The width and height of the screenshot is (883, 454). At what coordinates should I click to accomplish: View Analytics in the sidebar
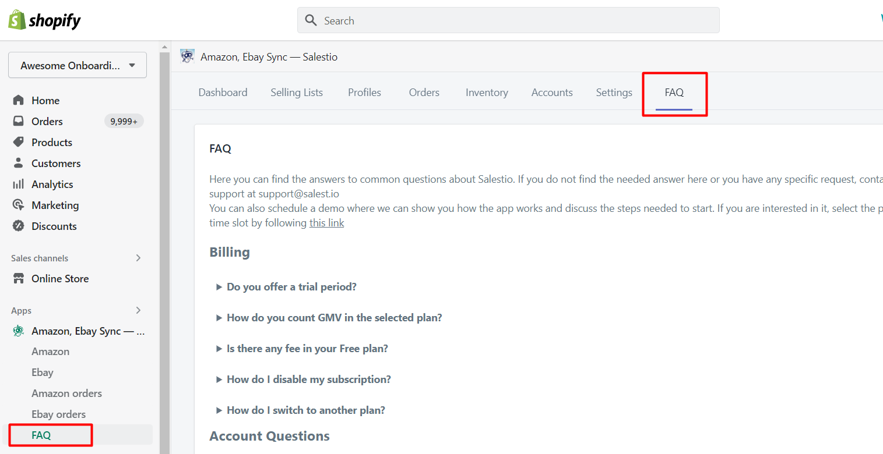pyautogui.click(x=52, y=185)
